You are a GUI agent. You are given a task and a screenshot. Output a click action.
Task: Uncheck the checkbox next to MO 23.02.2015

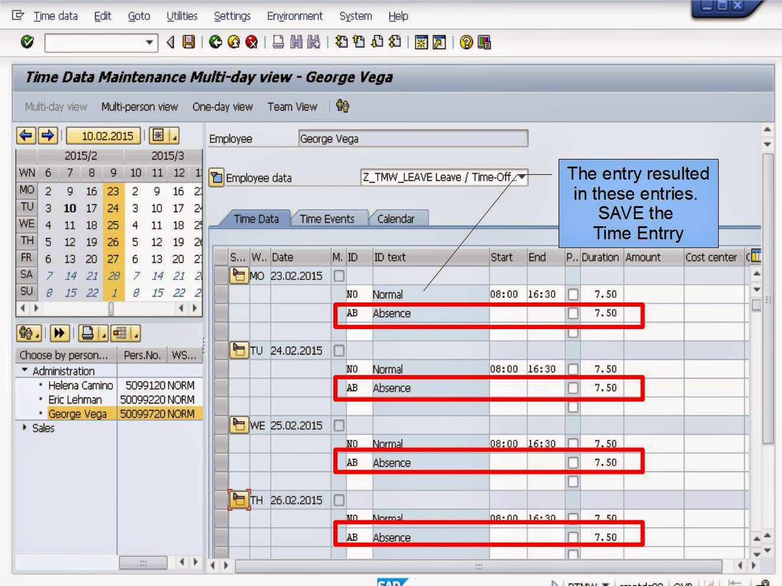coord(339,275)
